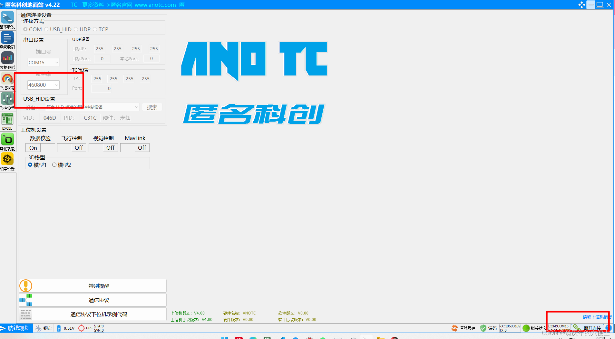Image resolution: width=615 pixels, height=339 pixels.
Task: Toggle the MavLink switch
Action: coord(135,148)
